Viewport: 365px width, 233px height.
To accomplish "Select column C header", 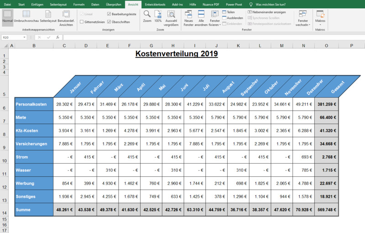I will pyautogui.click(x=64, y=46).
